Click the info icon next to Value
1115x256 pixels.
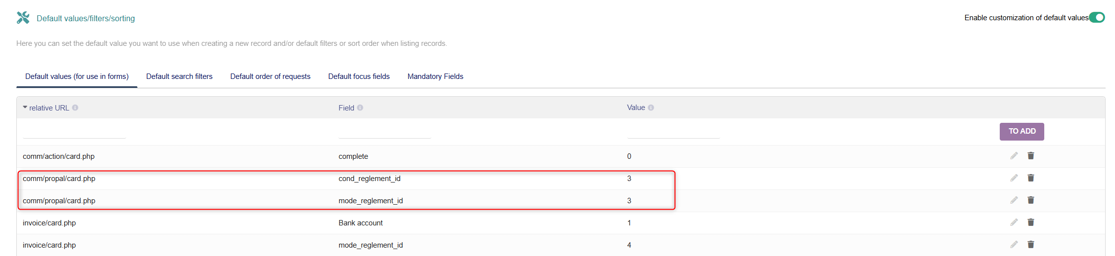click(651, 108)
